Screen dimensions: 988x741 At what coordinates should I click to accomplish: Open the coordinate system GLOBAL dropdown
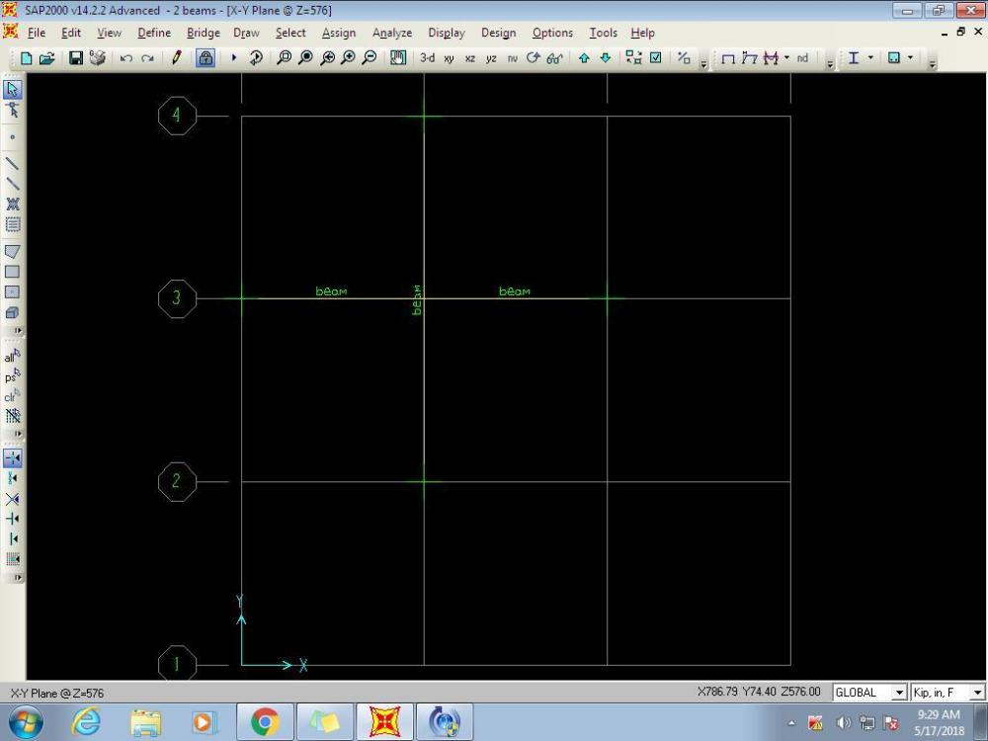click(899, 693)
